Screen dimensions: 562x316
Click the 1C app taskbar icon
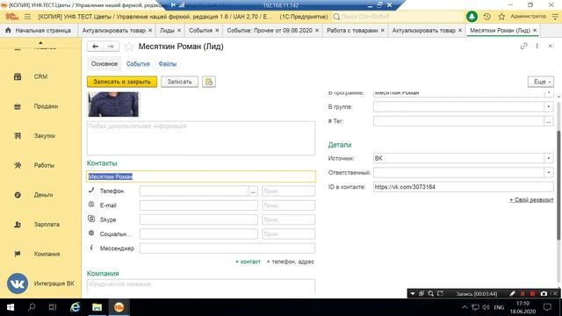coord(119,307)
